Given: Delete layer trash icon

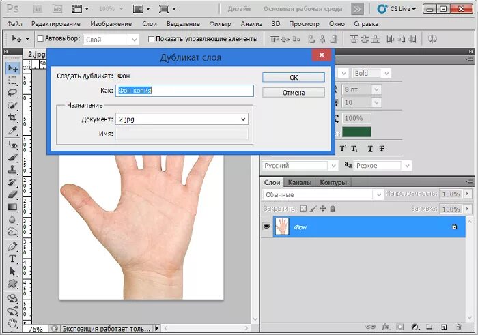Looking at the screenshot, I should 458,327.
